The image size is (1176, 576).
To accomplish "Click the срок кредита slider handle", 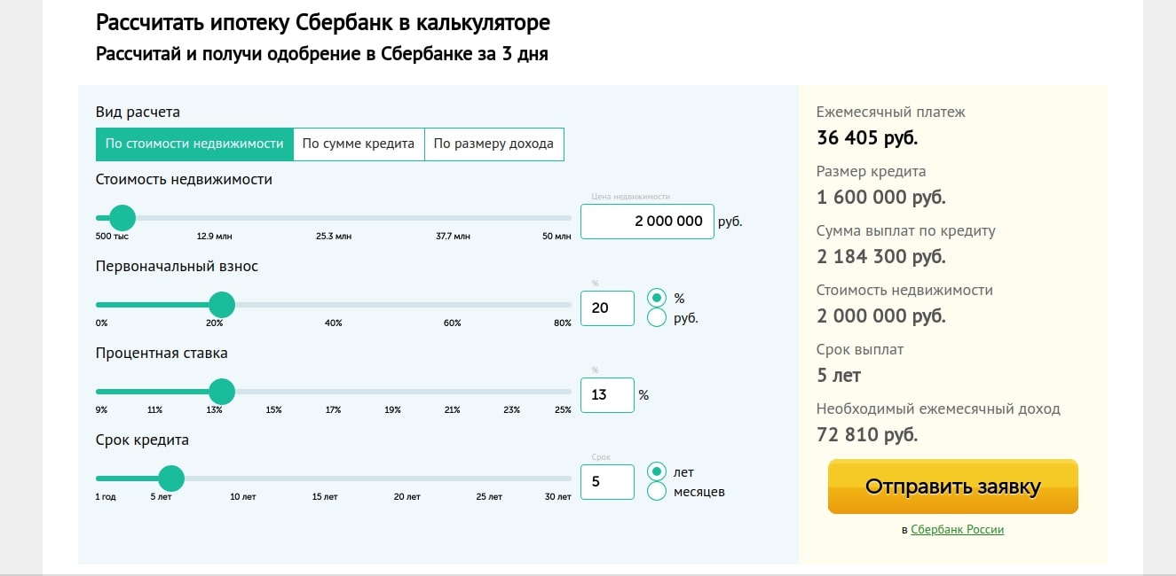I will (171, 479).
